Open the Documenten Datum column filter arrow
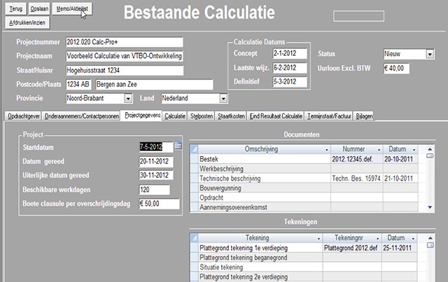The width and height of the screenshot is (448, 282). 414,150
